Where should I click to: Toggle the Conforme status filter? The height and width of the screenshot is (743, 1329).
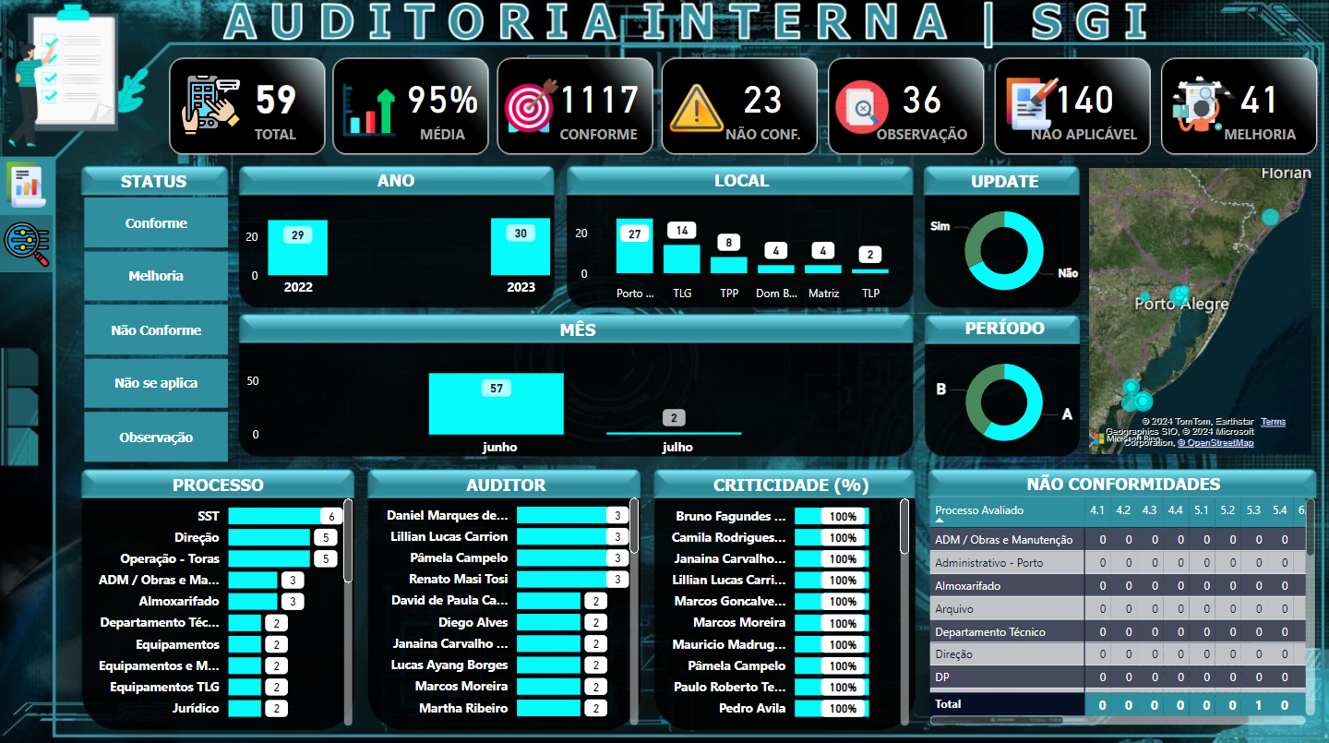pyautogui.click(x=156, y=223)
